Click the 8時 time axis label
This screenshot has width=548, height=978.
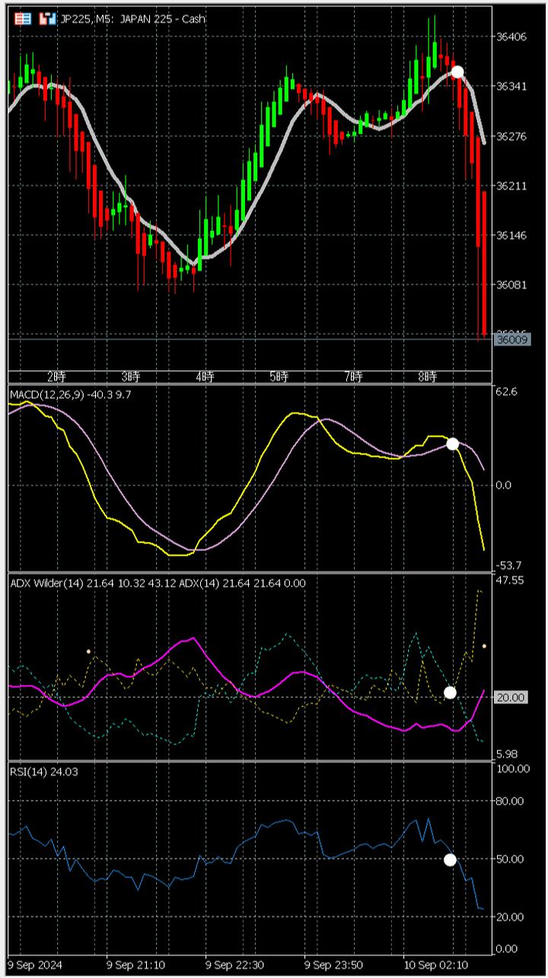pyautogui.click(x=429, y=376)
